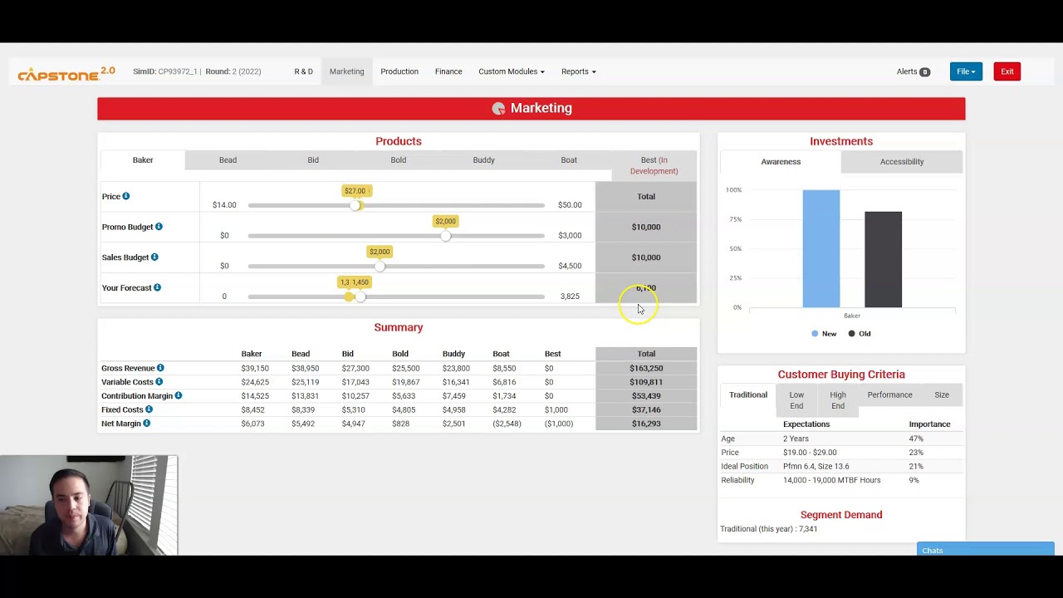Open the Custom Modules dropdown
Viewport: 1063px width, 598px height.
click(x=512, y=71)
